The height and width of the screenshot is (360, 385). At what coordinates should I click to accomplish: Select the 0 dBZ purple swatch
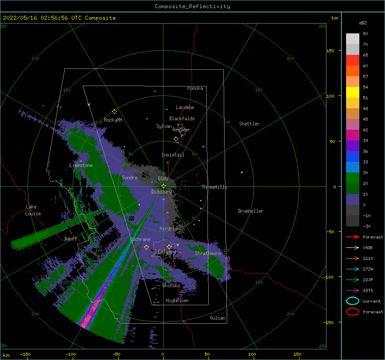tap(352, 199)
